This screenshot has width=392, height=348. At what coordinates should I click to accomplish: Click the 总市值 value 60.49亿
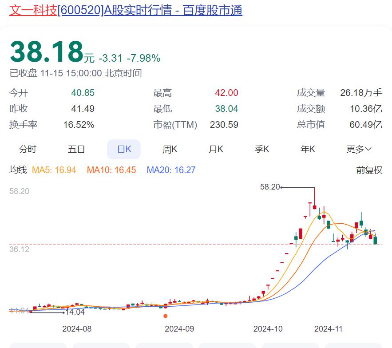(366, 125)
